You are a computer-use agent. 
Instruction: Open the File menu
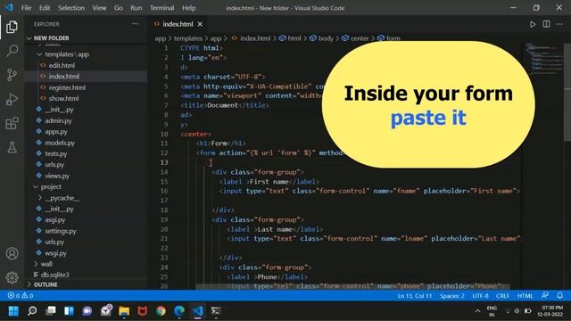pyautogui.click(x=26, y=8)
